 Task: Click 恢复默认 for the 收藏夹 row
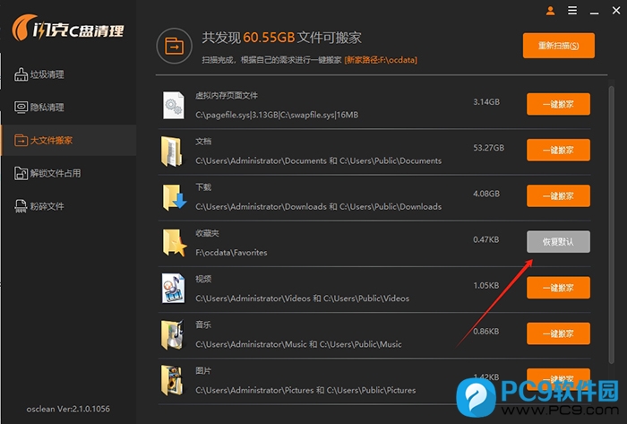[558, 242]
